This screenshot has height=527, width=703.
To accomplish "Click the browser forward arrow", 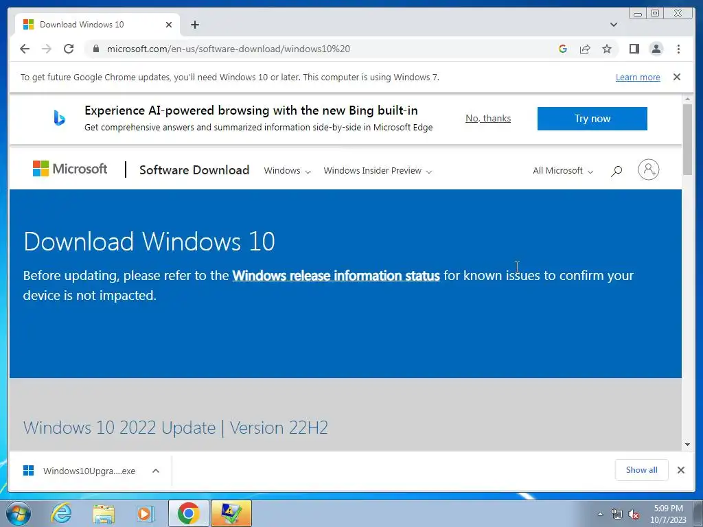I will coord(47,49).
